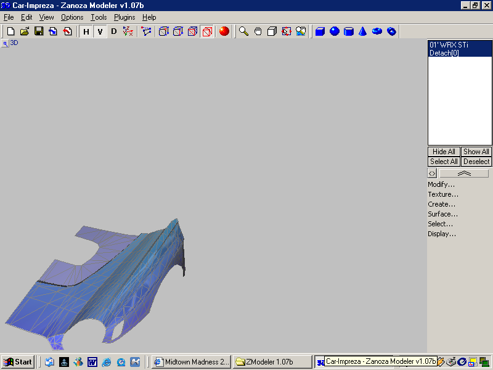The width and height of the screenshot is (493, 370).
Task: Toggle the V axis constraint button
Action: pyautogui.click(x=100, y=31)
